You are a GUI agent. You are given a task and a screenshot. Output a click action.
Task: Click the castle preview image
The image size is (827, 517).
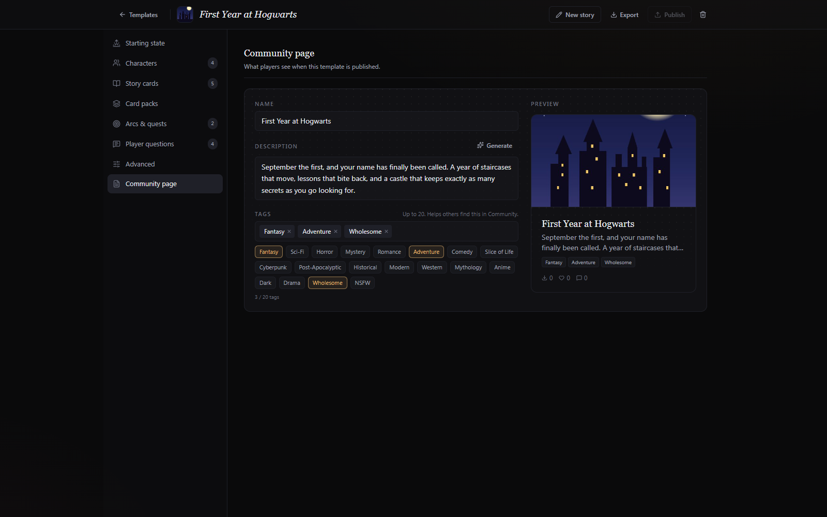tap(614, 161)
